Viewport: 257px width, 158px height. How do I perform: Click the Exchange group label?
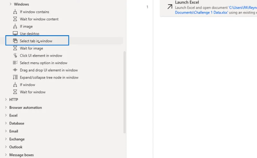17,139
